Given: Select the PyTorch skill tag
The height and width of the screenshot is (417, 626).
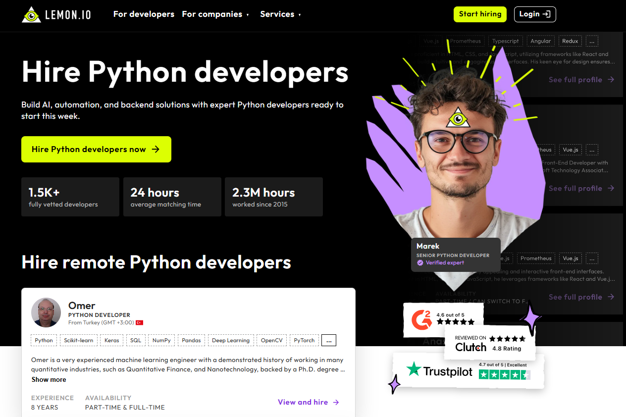Looking at the screenshot, I should (x=304, y=340).
